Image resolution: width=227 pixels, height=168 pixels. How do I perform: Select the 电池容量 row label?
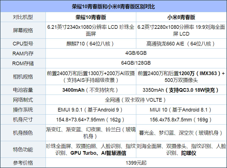(x=23, y=90)
